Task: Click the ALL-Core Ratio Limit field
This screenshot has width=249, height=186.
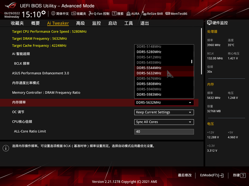Action: click(164, 132)
